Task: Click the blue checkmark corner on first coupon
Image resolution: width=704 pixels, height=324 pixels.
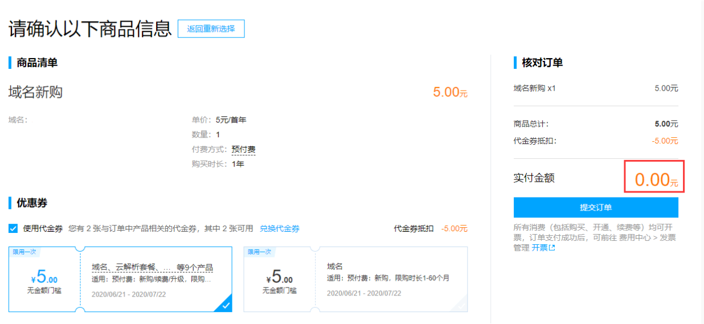Action: [226, 306]
